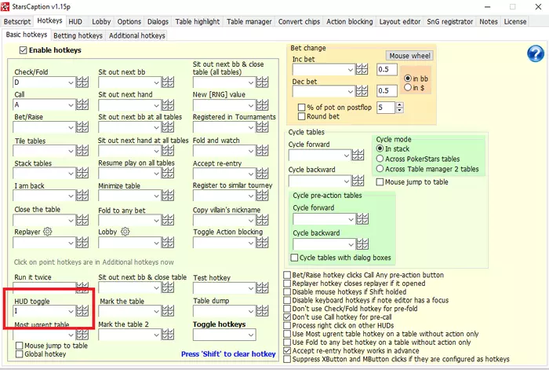Switch to the HUD tab

pos(75,22)
